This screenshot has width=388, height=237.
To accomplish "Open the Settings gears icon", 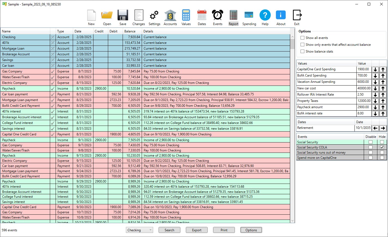I will (x=154, y=16).
